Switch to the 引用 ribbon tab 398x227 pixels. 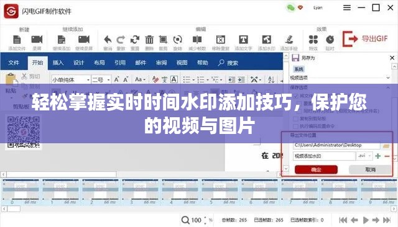(x=120, y=63)
